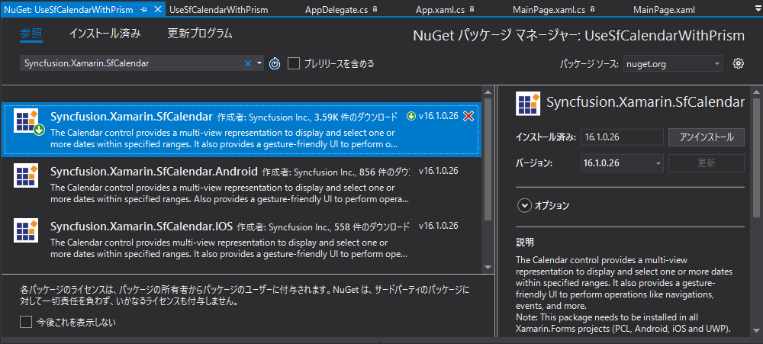The height and width of the screenshot is (344, 763).
Task: Pin the NuGet tab
Action: (144, 10)
